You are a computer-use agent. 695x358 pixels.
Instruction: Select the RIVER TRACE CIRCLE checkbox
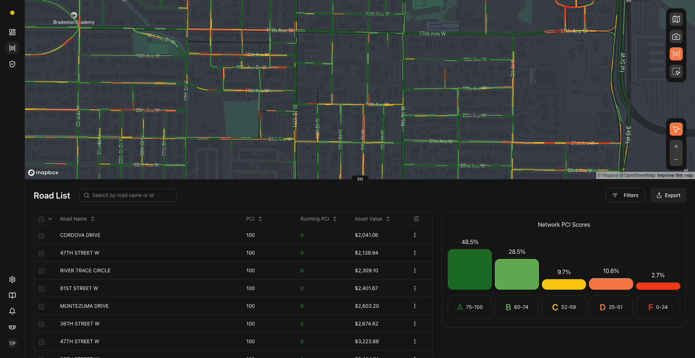[41, 271]
